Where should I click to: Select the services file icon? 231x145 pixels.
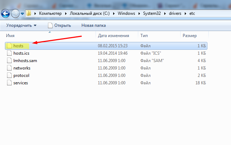click(x=10, y=83)
